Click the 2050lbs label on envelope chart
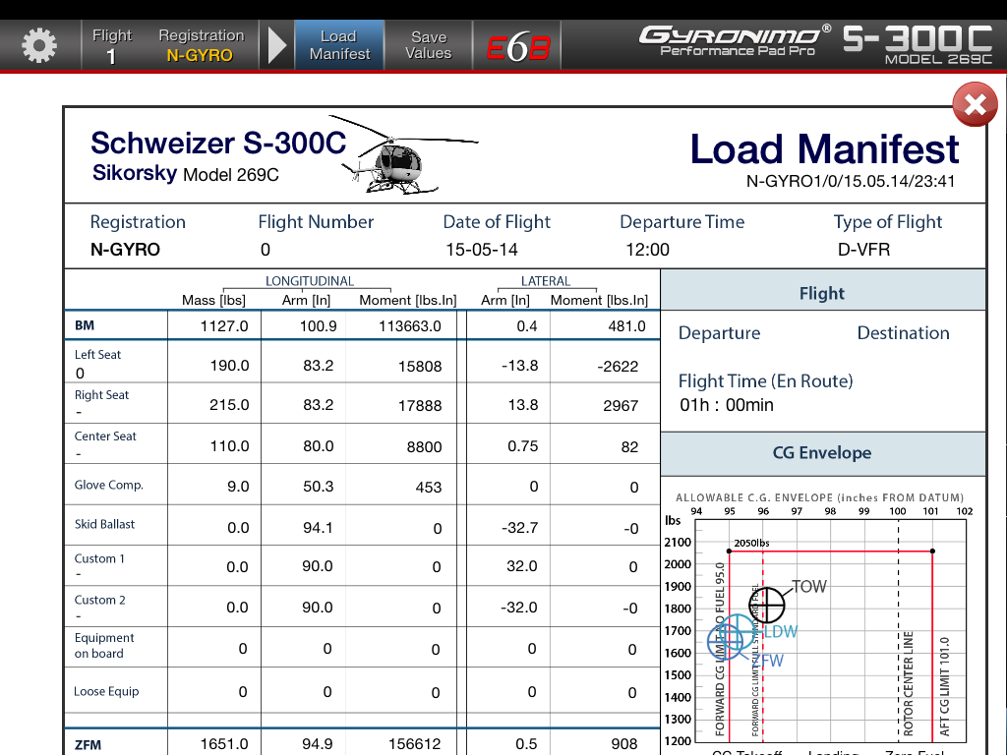Screen dimensions: 1007x755 tap(751, 543)
